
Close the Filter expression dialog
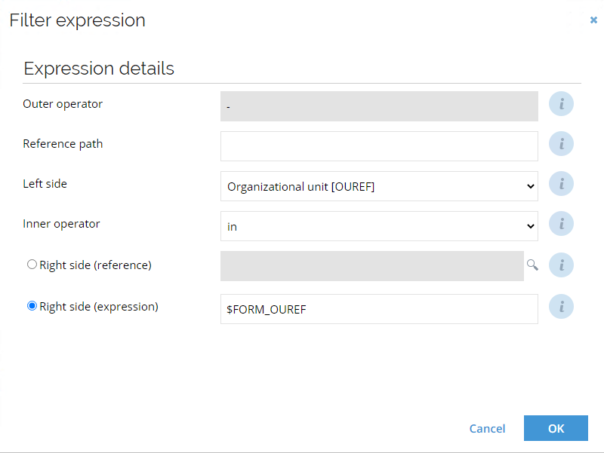pyautogui.click(x=593, y=20)
